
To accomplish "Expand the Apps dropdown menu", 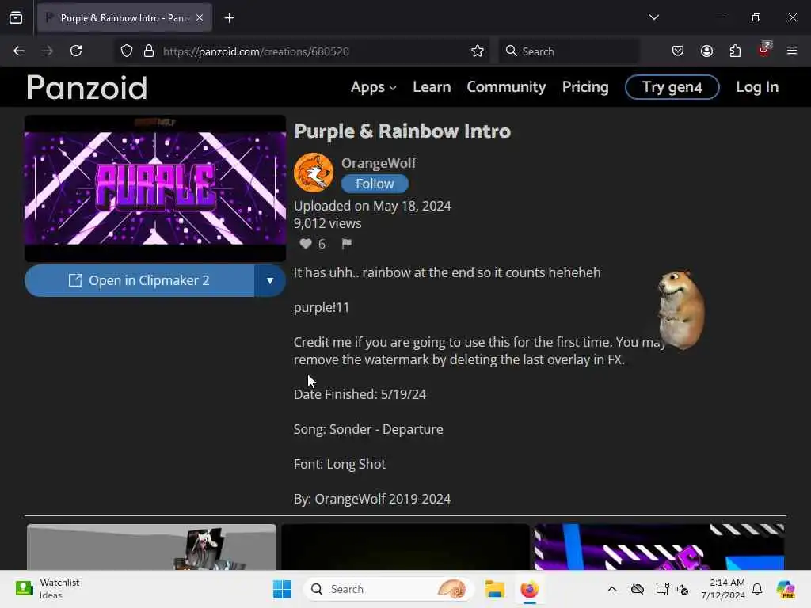I will tap(374, 87).
